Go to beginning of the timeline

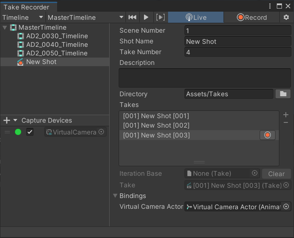click(x=132, y=18)
